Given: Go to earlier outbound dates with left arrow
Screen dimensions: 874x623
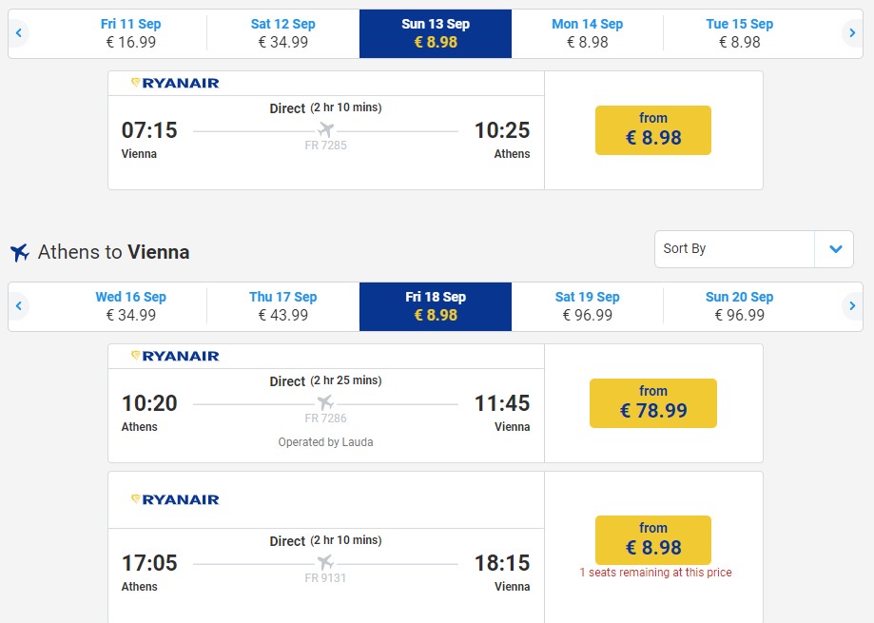Looking at the screenshot, I should coord(19,33).
